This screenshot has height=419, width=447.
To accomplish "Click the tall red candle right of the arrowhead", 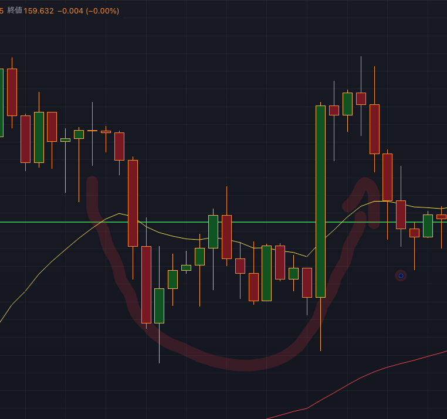I will pos(374,129).
